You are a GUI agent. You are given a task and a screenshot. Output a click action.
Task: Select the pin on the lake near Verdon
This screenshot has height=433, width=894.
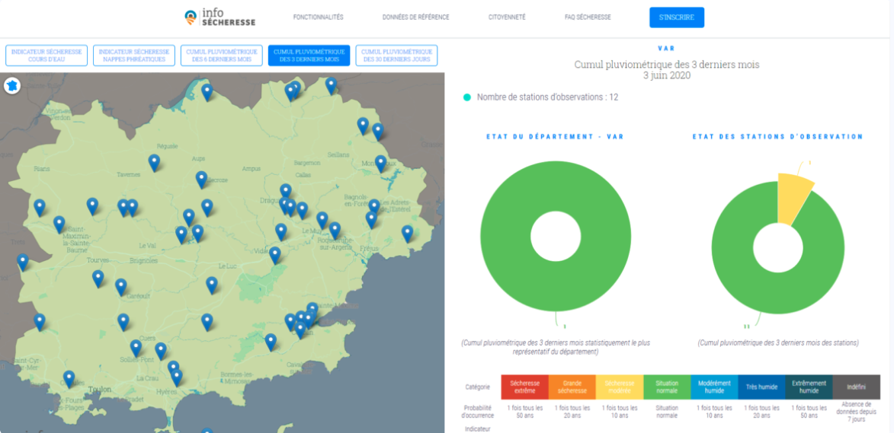tap(207, 91)
